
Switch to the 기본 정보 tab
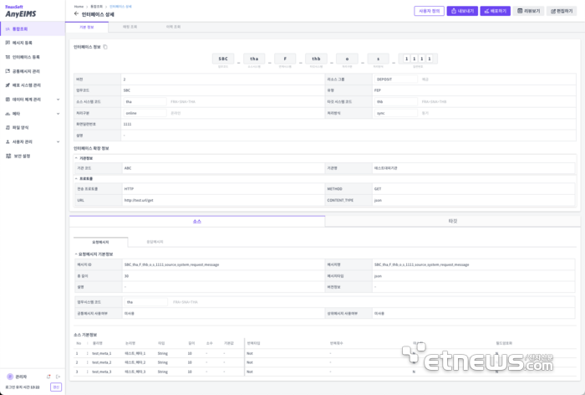tap(87, 27)
